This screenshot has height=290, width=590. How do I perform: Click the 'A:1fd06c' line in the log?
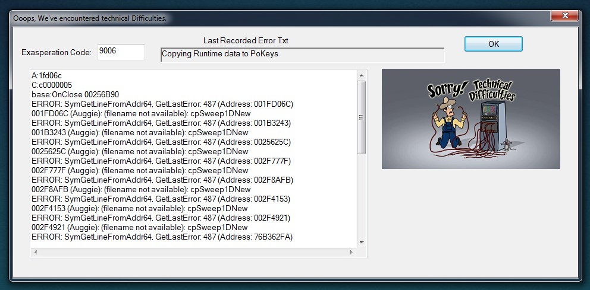coord(46,75)
